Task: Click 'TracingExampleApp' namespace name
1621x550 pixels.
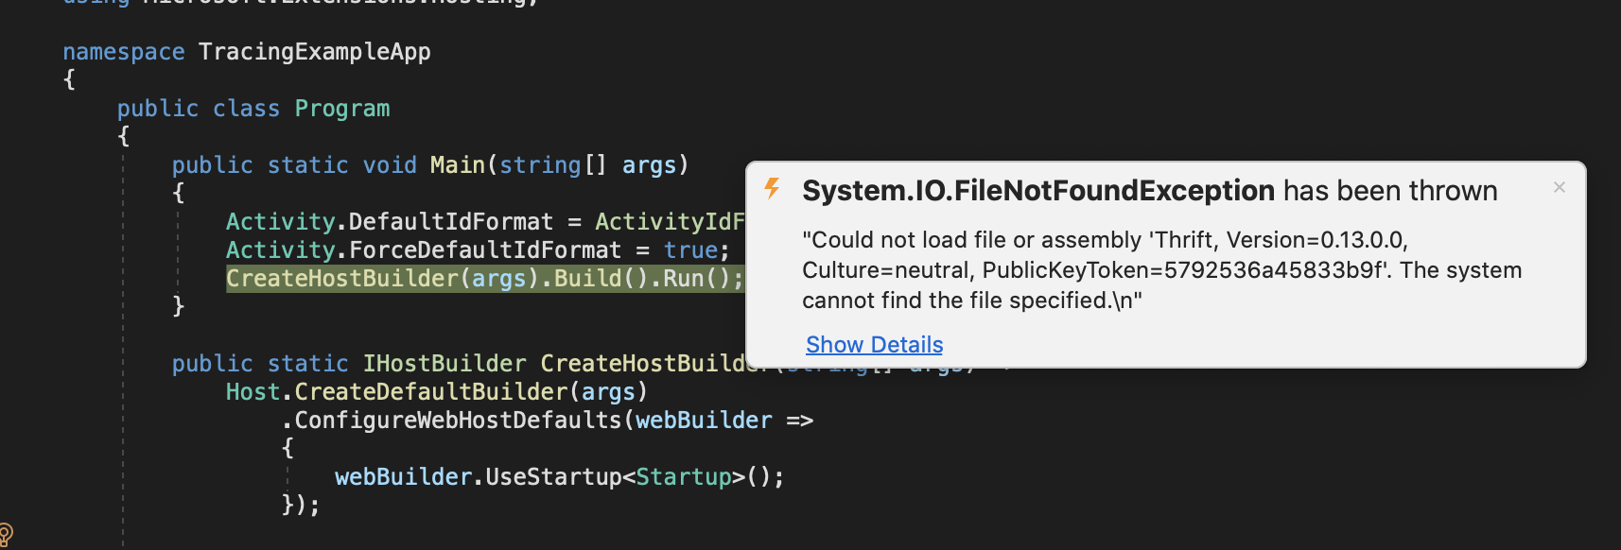Action: click(x=315, y=52)
